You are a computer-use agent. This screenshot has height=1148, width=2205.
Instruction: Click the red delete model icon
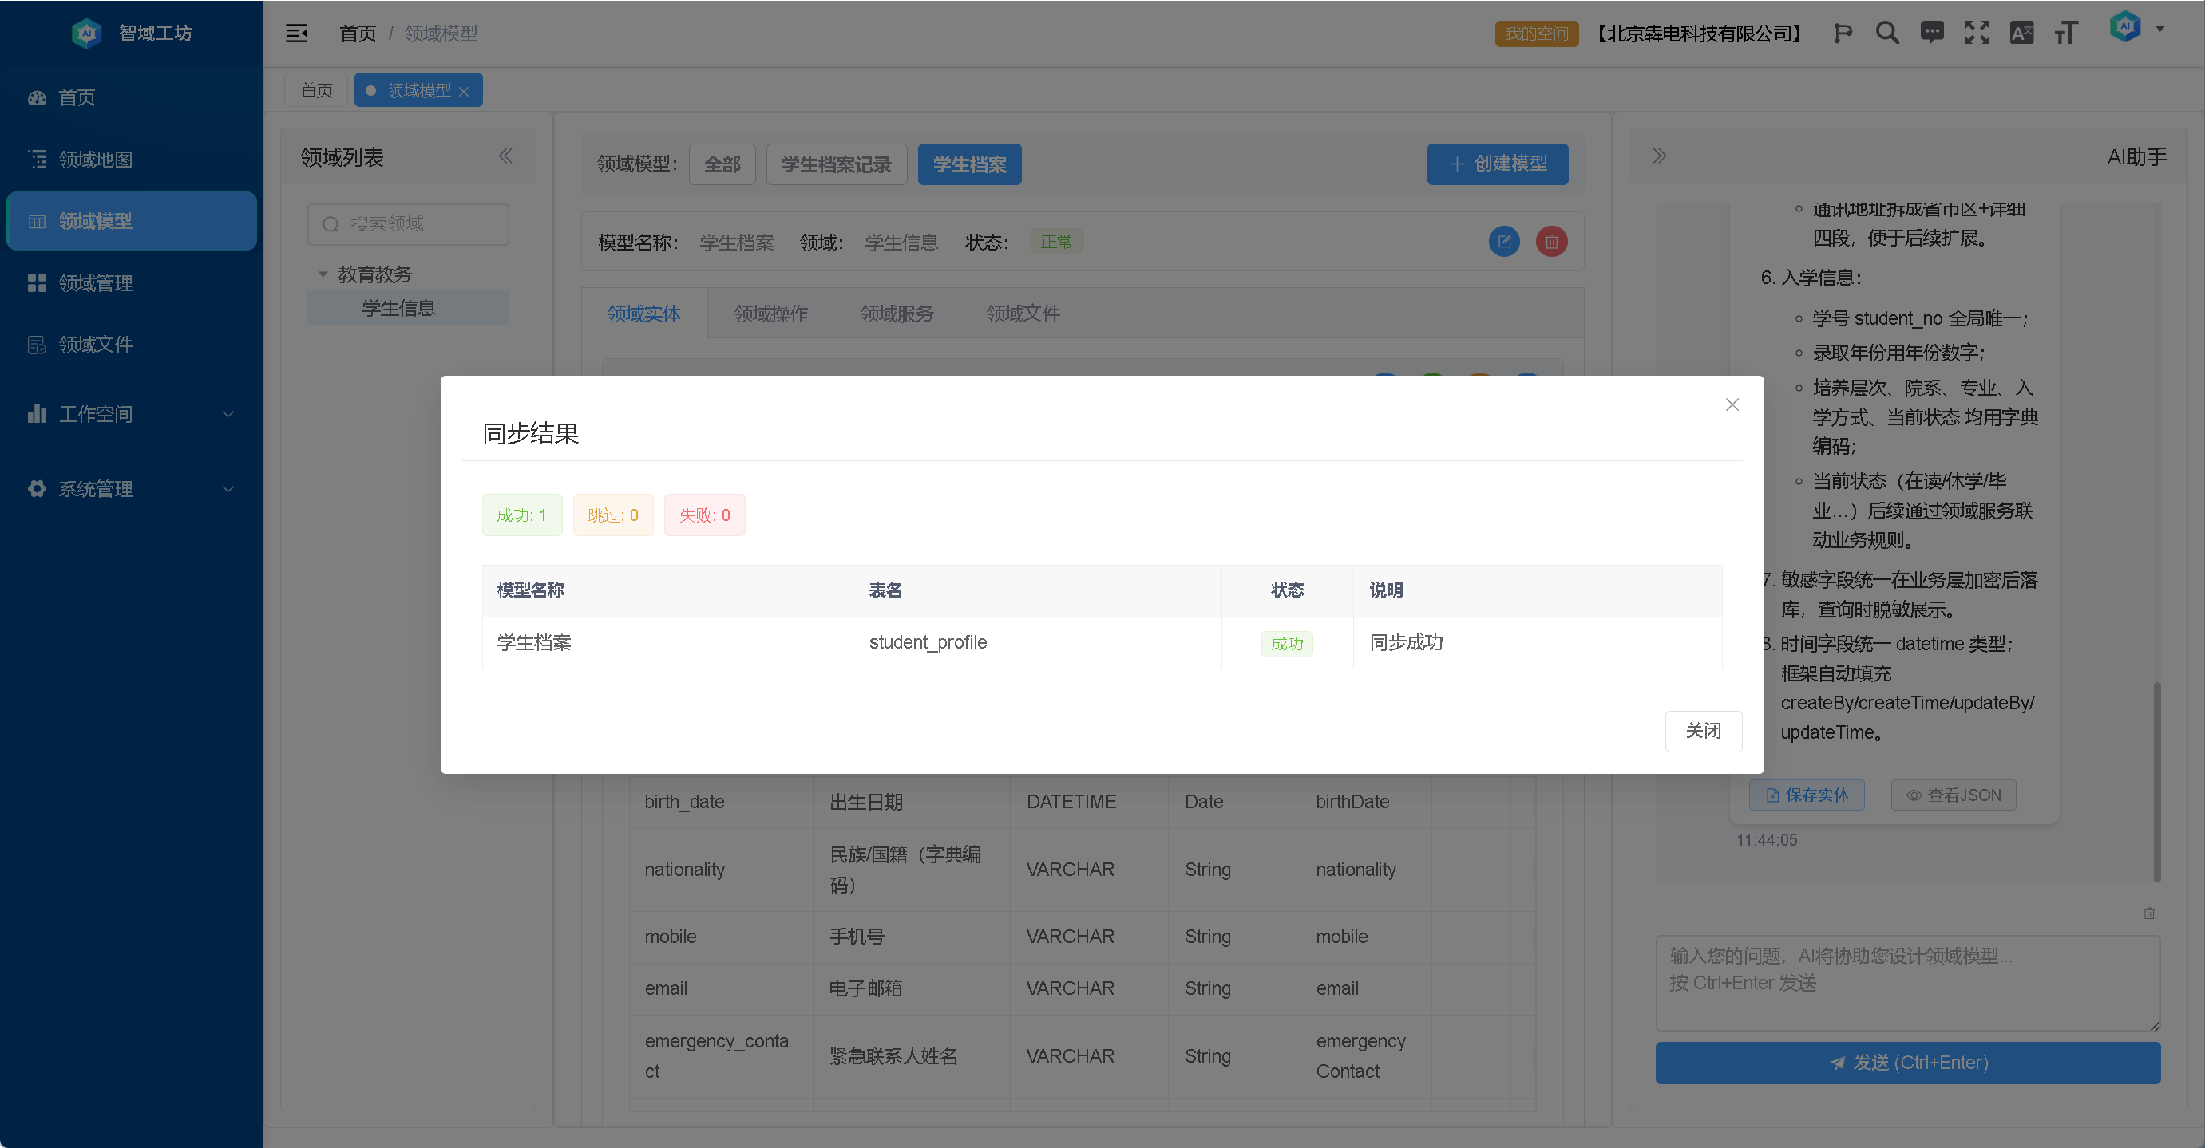coord(1551,242)
